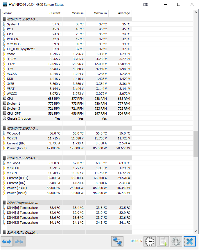Viewport: 199px width, 250px height.
Task: Click the Current column header
Action: tap(50, 13)
